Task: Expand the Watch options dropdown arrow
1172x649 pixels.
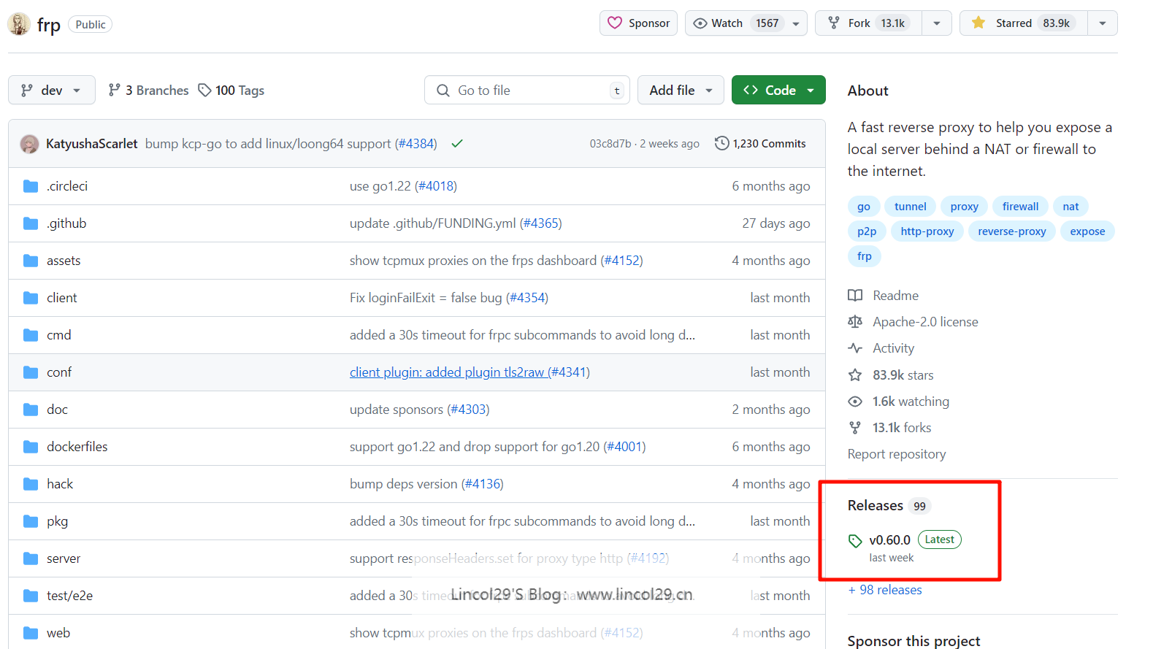Action: tap(796, 23)
